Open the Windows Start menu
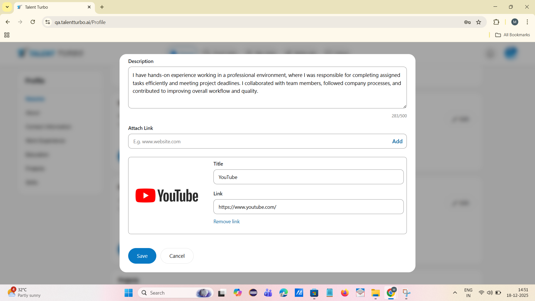The height and width of the screenshot is (301, 535). [x=128, y=293]
